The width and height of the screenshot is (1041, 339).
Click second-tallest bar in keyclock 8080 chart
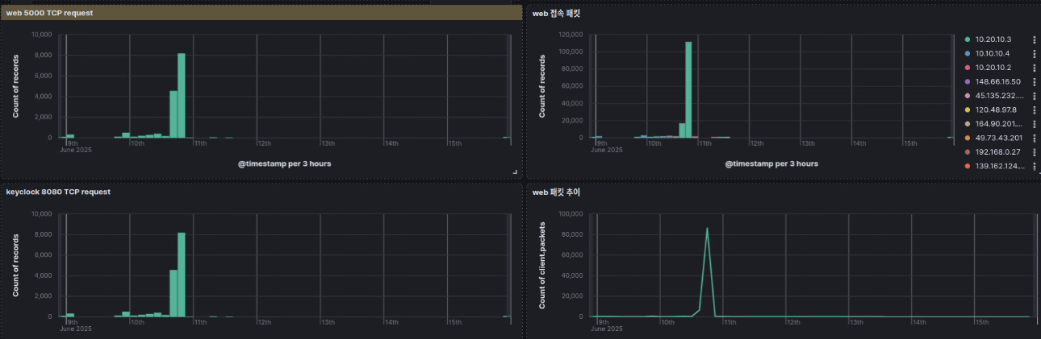173,293
